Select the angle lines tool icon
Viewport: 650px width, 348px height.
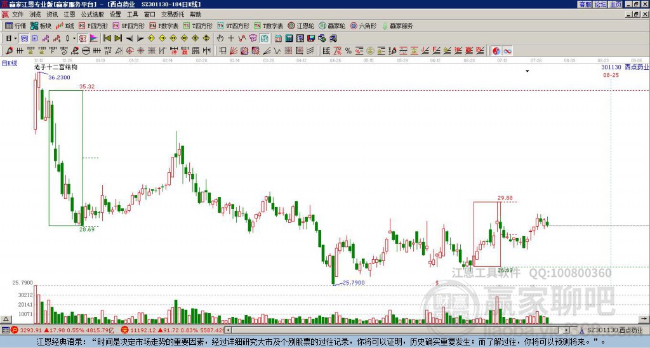[267, 51]
